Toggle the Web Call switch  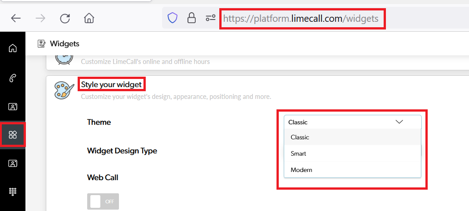click(103, 201)
